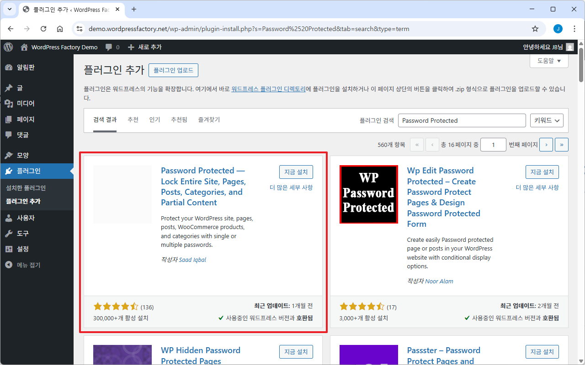The image size is (585, 365).
Task: Switch to the 즐겨찾기 tab
Action: (x=209, y=120)
